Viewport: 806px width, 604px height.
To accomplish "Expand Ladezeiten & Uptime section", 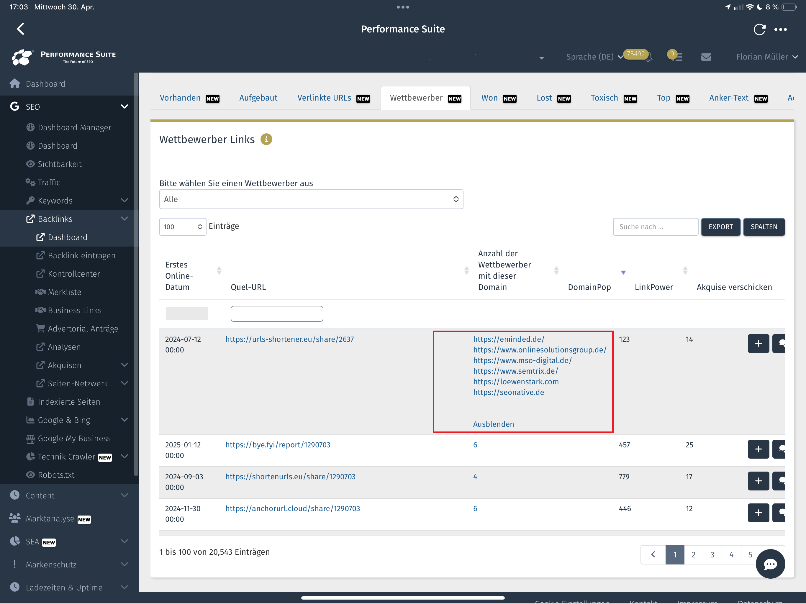I will point(124,587).
